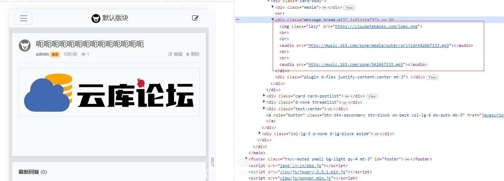
Task: Click ellipsis badge in threadlist div
Action: pos(345,103)
